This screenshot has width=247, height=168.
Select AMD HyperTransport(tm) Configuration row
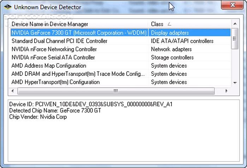click(x=55, y=82)
